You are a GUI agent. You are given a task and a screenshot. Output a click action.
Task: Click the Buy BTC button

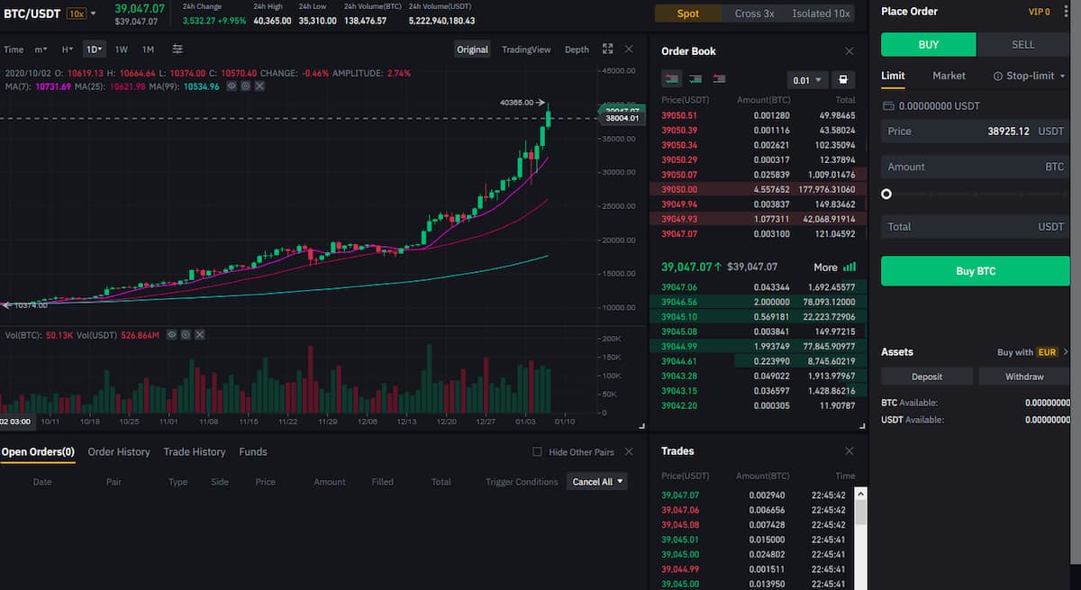pyautogui.click(x=975, y=270)
